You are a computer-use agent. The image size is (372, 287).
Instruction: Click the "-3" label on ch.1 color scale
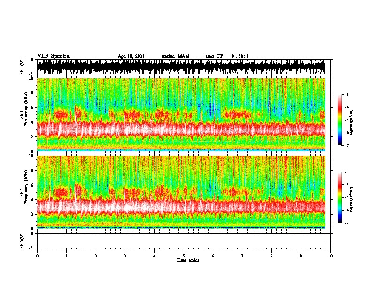[347, 95]
